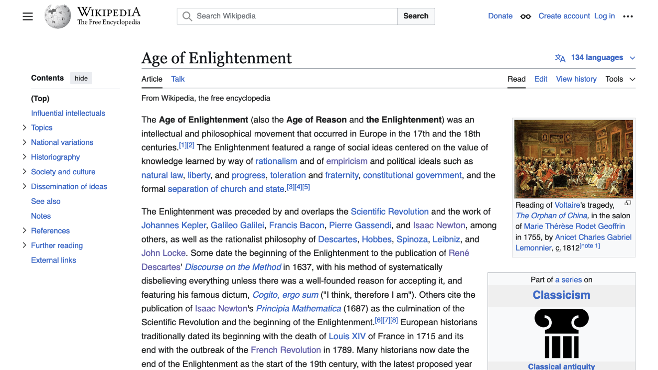Hide the Contents sidebar
Screen dimensions: 658x370
tap(81, 78)
